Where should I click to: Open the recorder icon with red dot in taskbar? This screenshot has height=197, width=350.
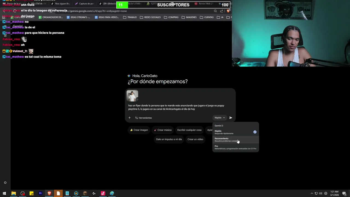point(22,193)
